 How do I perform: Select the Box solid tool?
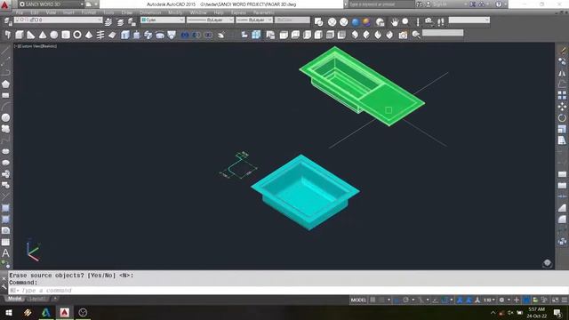[x=20, y=35]
